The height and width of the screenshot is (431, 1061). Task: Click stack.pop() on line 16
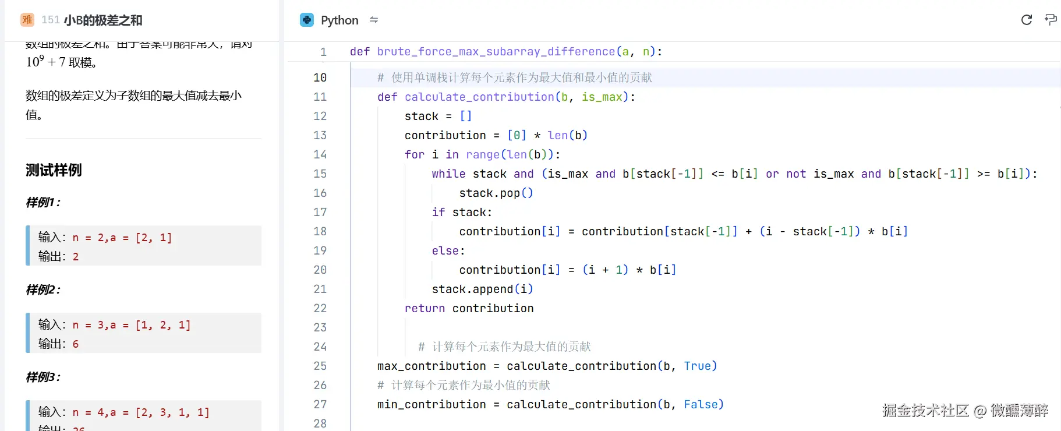[496, 193]
